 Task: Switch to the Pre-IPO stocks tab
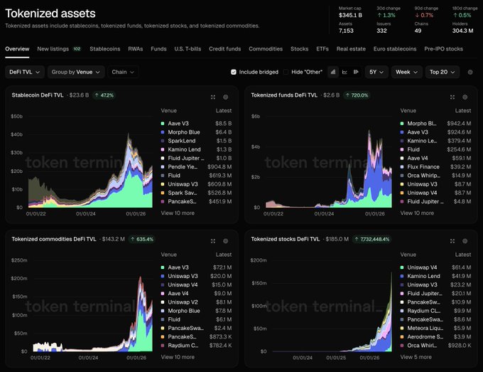coord(443,49)
